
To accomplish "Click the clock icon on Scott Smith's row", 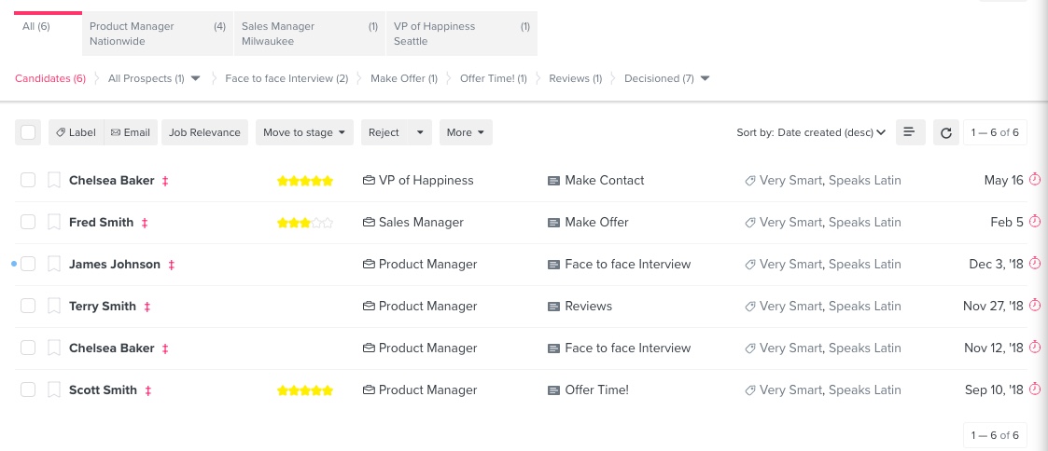I will 1034,390.
